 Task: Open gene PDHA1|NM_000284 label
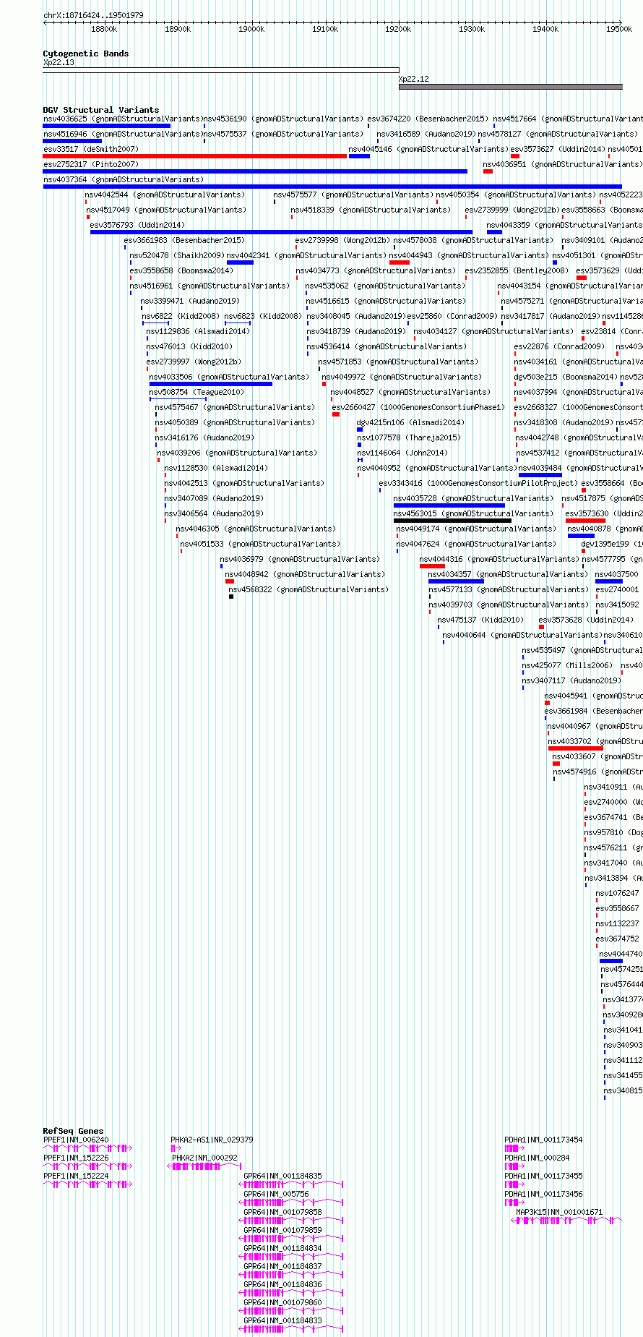point(537,1158)
